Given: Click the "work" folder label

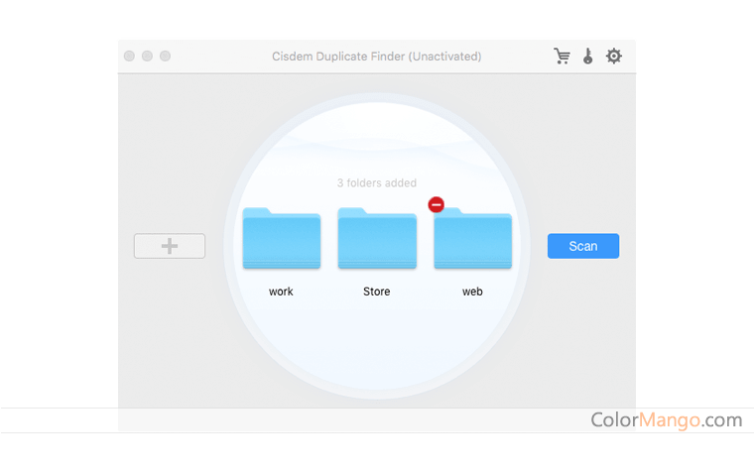Looking at the screenshot, I should tap(281, 292).
